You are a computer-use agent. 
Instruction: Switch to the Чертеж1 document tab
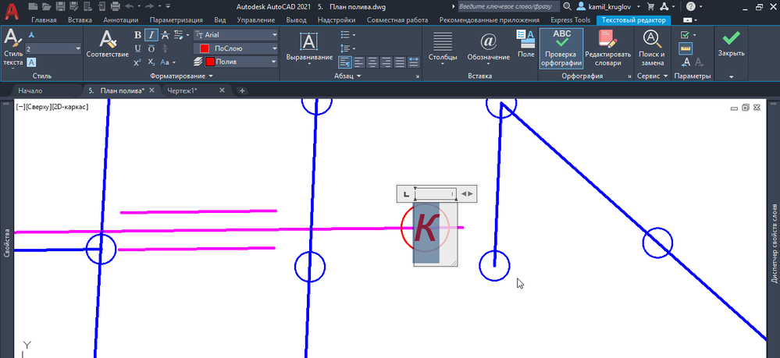pyautogui.click(x=183, y=90)
